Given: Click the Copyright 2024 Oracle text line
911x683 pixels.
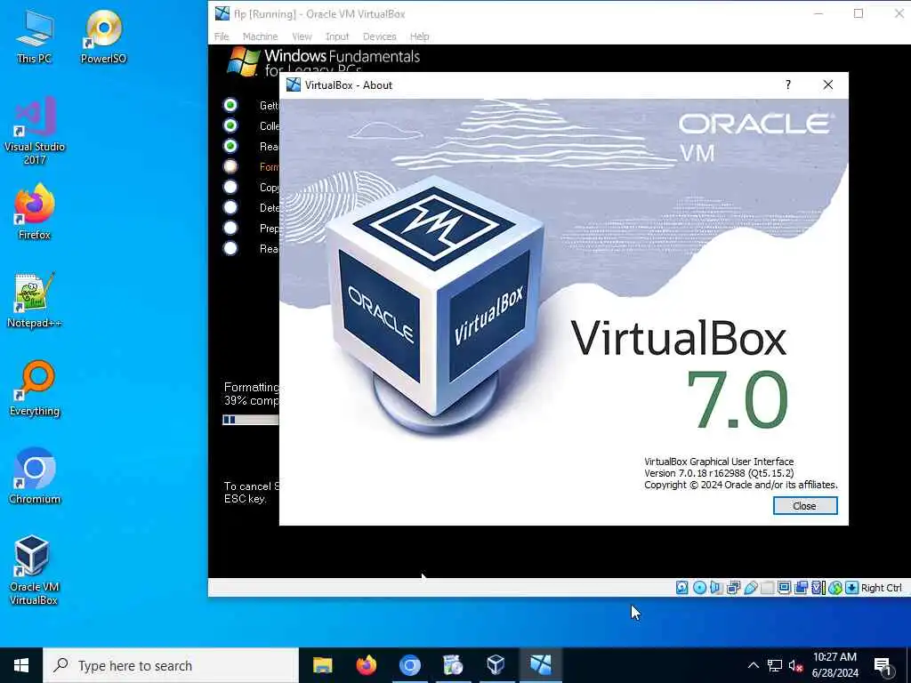Looking at the screenshot, I should [x=741, y=485].
